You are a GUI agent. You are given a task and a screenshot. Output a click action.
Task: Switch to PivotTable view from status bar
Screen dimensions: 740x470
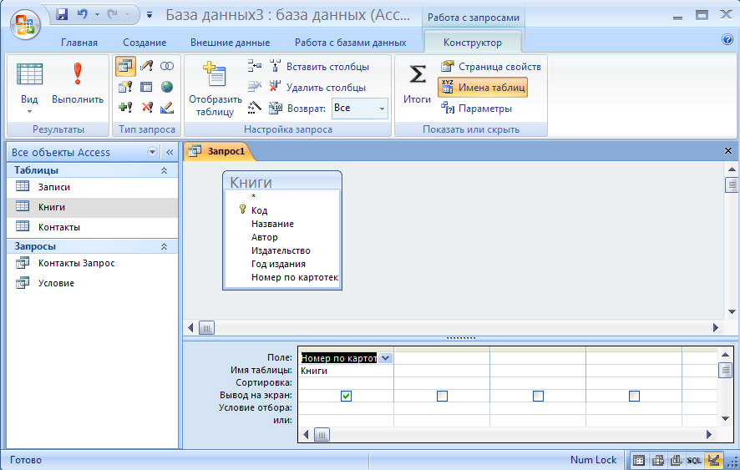(x=657, y=460)
